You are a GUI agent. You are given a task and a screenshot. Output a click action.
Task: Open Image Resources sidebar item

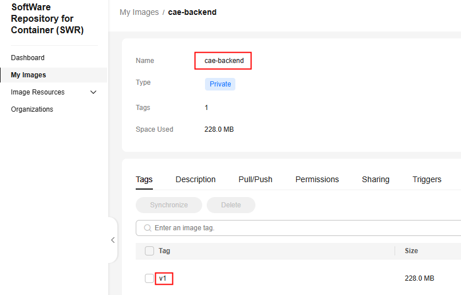pyautogui.click(x=38, y=92)
